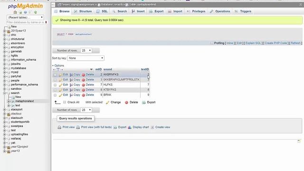Sort by the sound column header
Screen dimensions: 304x171
point(108,69)
